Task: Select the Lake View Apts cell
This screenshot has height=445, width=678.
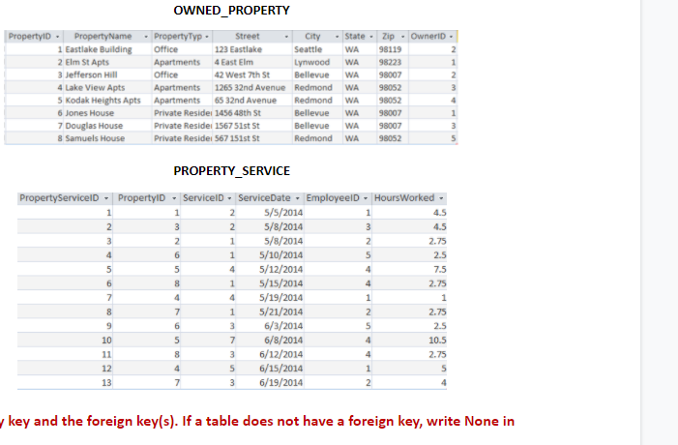Action: [x=107, y=87]
